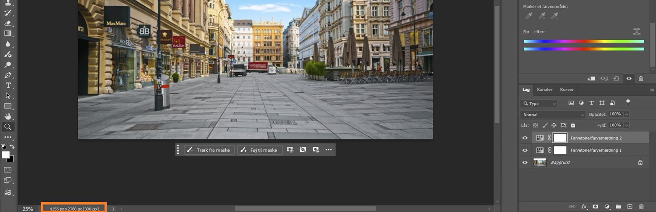This screenshot has width=656, height=212.
Task: Click the background color swatch
Action: click(x=11, y=160)
